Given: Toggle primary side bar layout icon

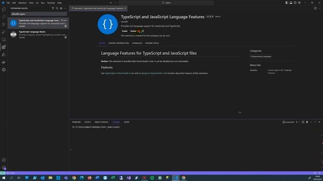Looking at the screenshot, I should point(287,3).
